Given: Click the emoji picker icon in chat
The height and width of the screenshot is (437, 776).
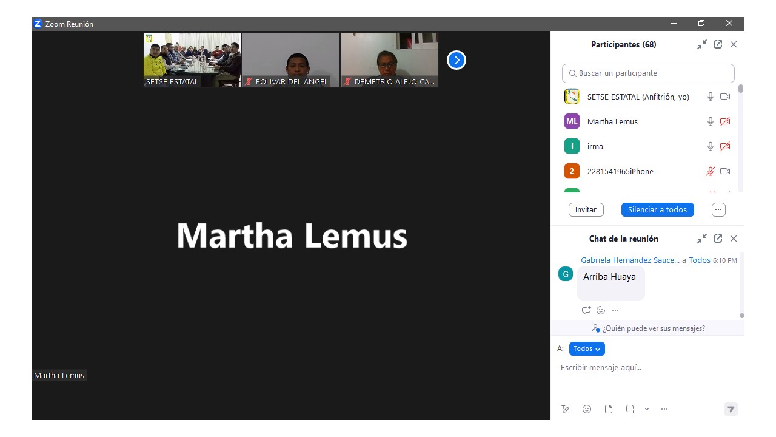Looking at the screenshot, I should pos(587,409).
